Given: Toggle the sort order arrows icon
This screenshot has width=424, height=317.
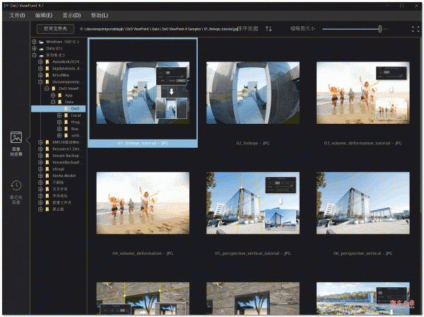Looking at the screenshot, I should [x=269, y=28].
